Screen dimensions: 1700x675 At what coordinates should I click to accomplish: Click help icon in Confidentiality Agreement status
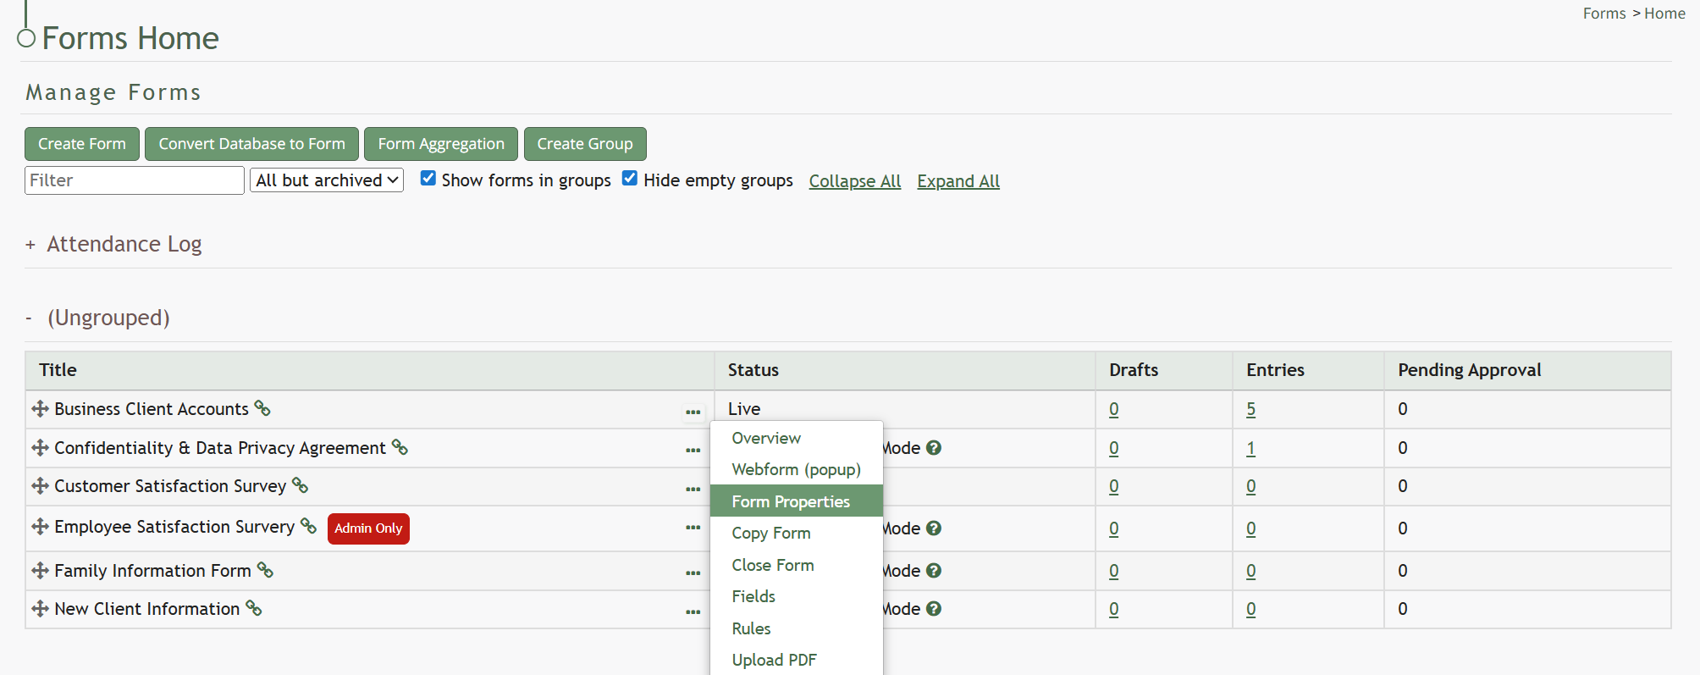coord(934,448)
